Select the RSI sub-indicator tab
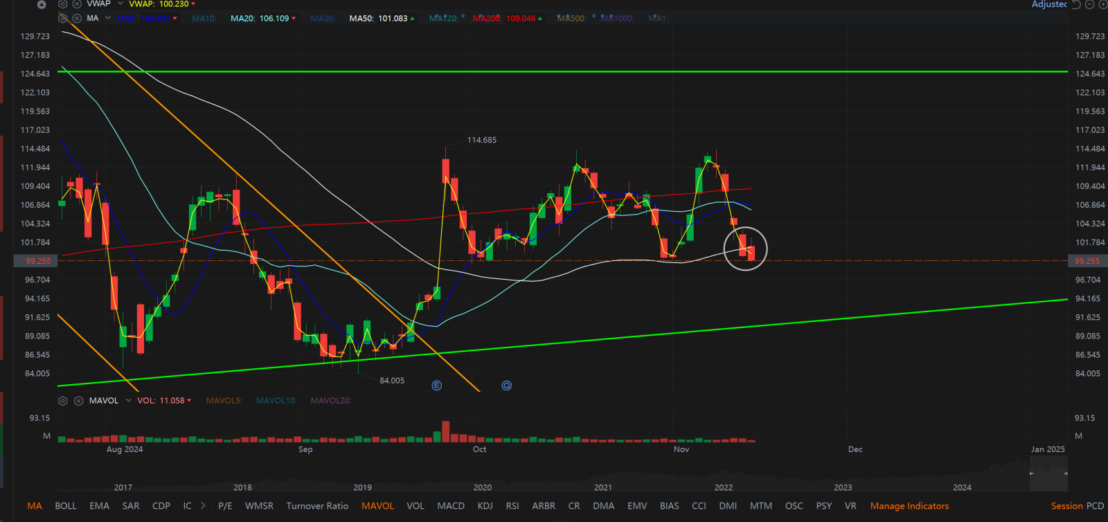The height and width of the screenshot is (522, 1108). [x=512, y=506]
